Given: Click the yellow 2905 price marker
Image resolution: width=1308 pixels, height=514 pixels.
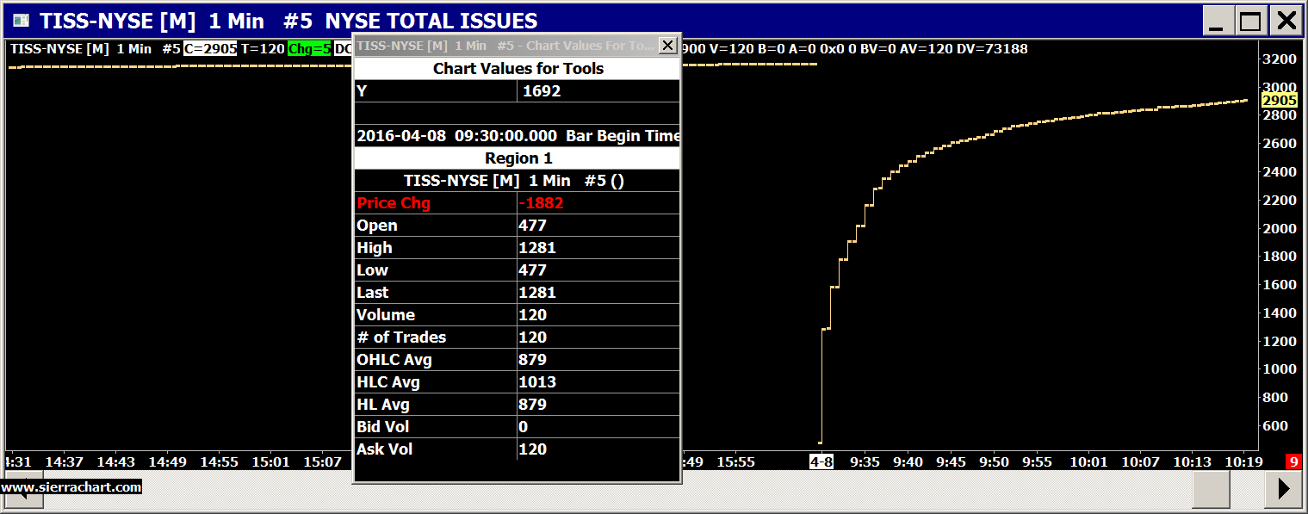Looking at the screenshot, I should pyautogui.click(x=1280, y=101).
